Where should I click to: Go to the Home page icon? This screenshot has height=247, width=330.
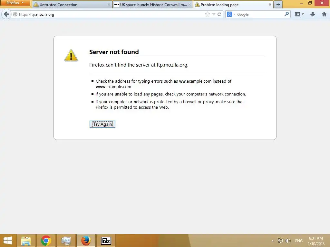pyautogui.click(x=324, y=14)
